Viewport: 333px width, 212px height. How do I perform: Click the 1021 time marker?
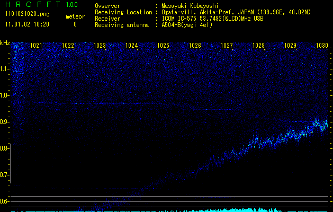coord(37,46)
